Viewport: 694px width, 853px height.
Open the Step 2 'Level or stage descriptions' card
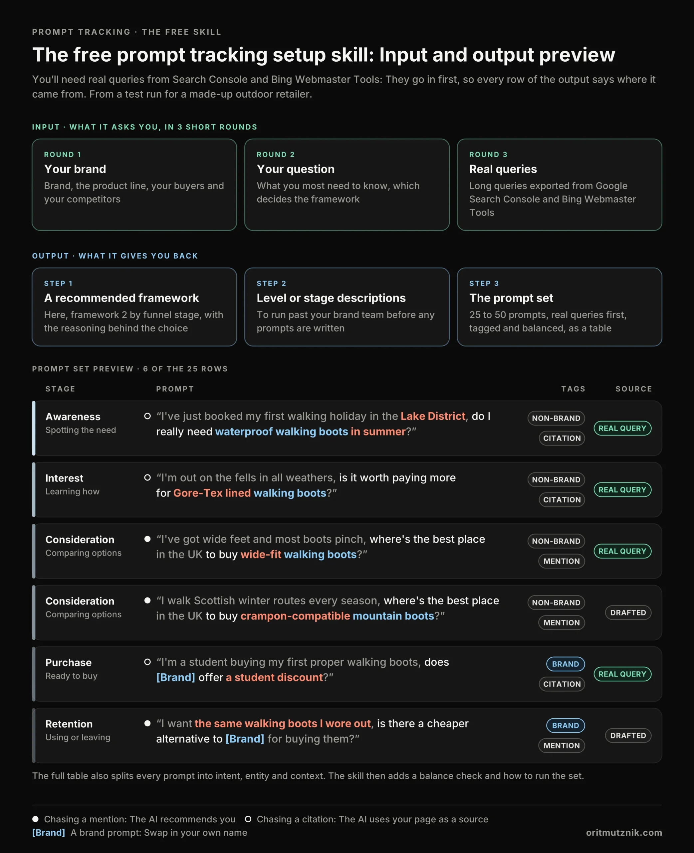(x=347, y=307)
